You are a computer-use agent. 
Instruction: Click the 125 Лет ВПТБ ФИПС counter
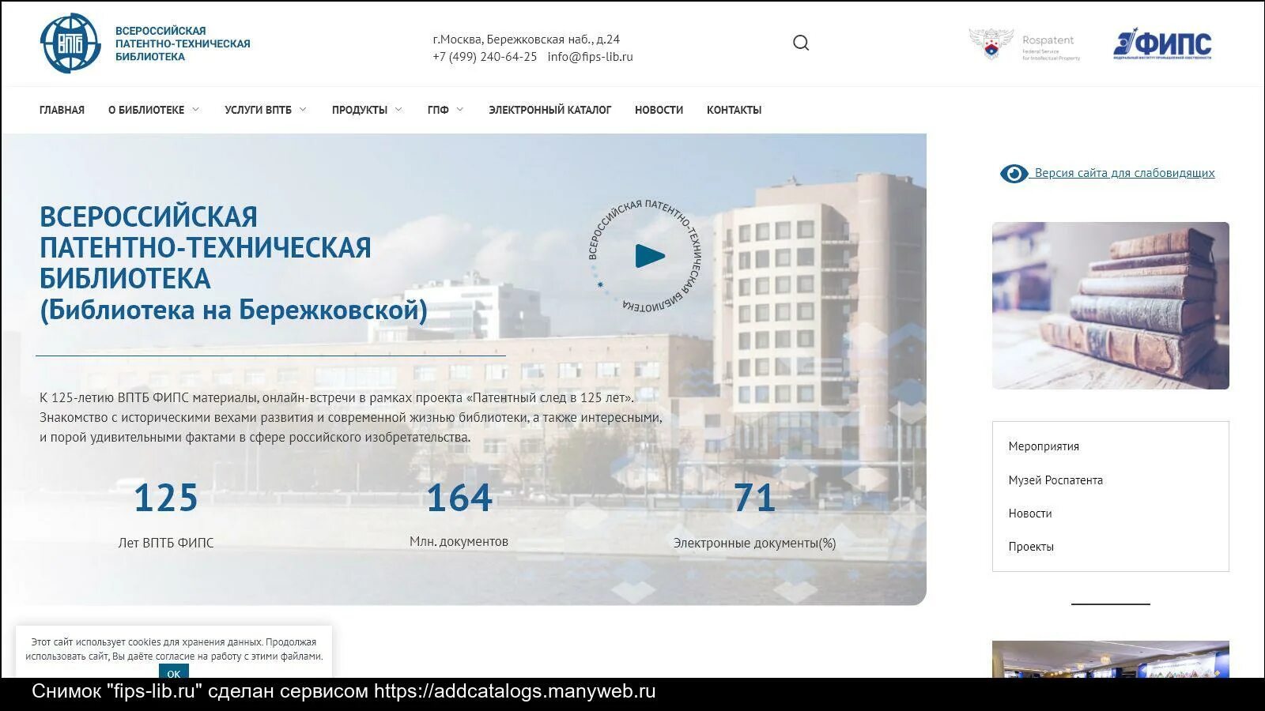(x=166, y=514)
